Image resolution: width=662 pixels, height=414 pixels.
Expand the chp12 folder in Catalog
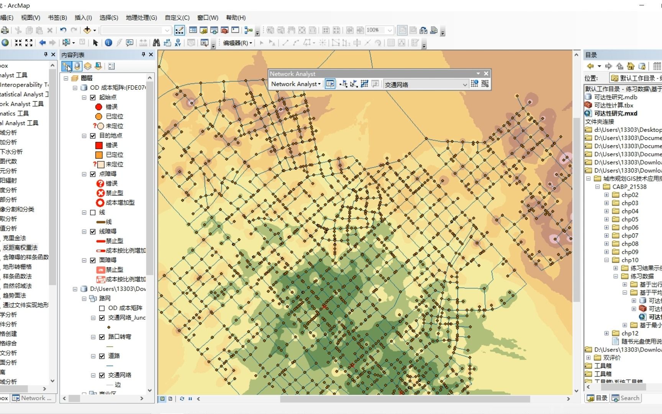tap(607, 333)
